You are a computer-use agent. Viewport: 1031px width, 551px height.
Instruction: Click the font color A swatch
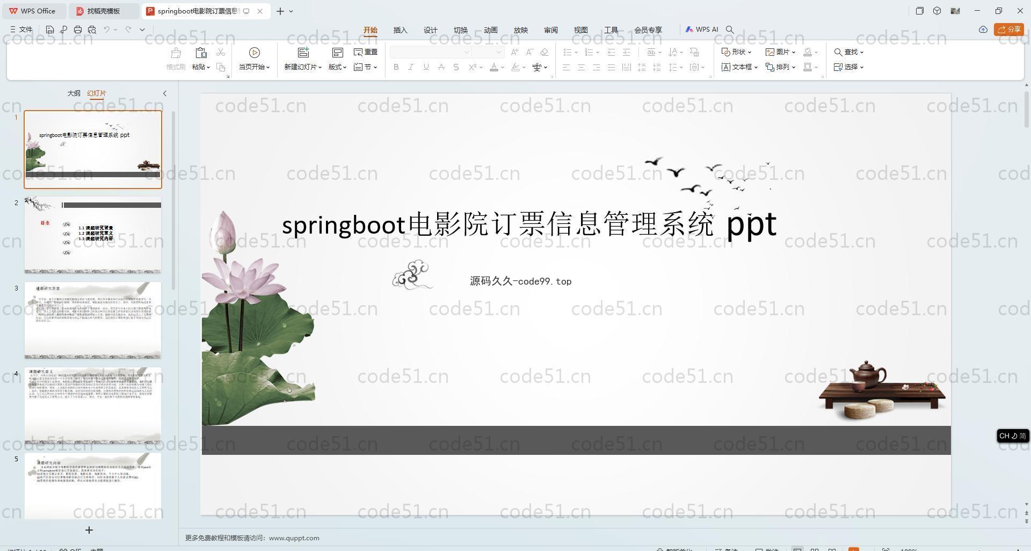(493, 67)
